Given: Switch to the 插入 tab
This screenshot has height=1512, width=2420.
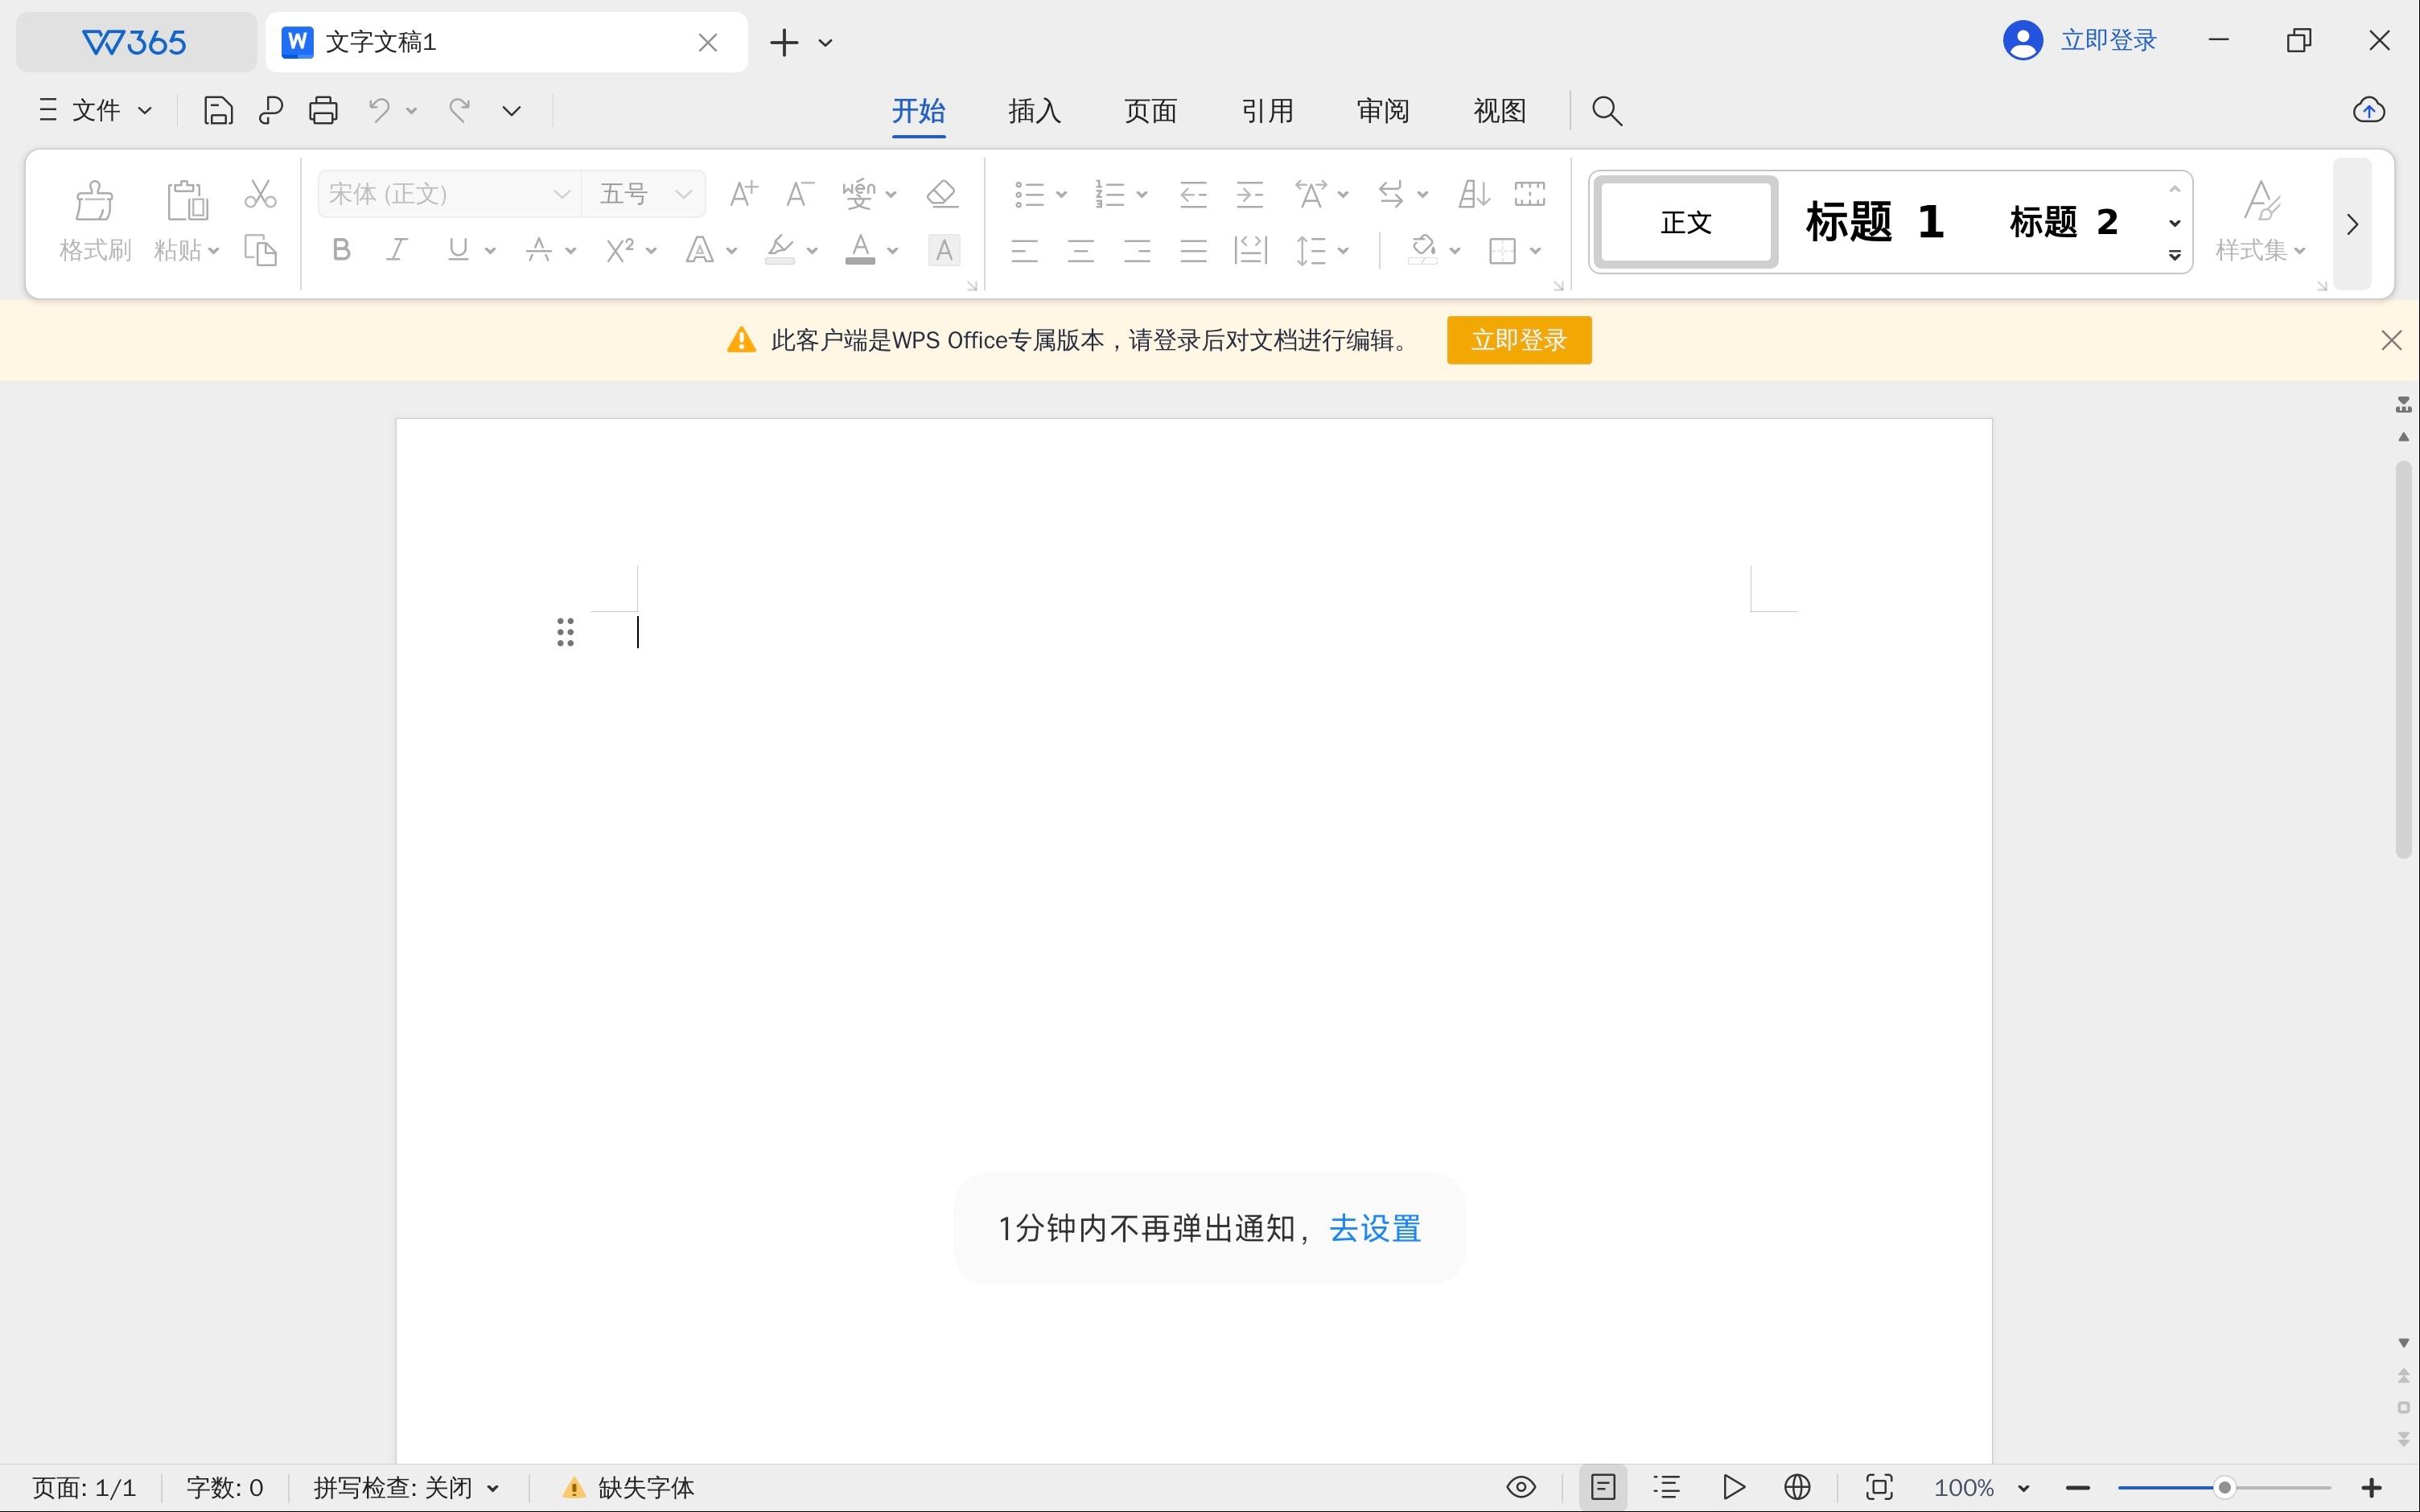Looking at the screenshot, I should [x=1035, y=110].
